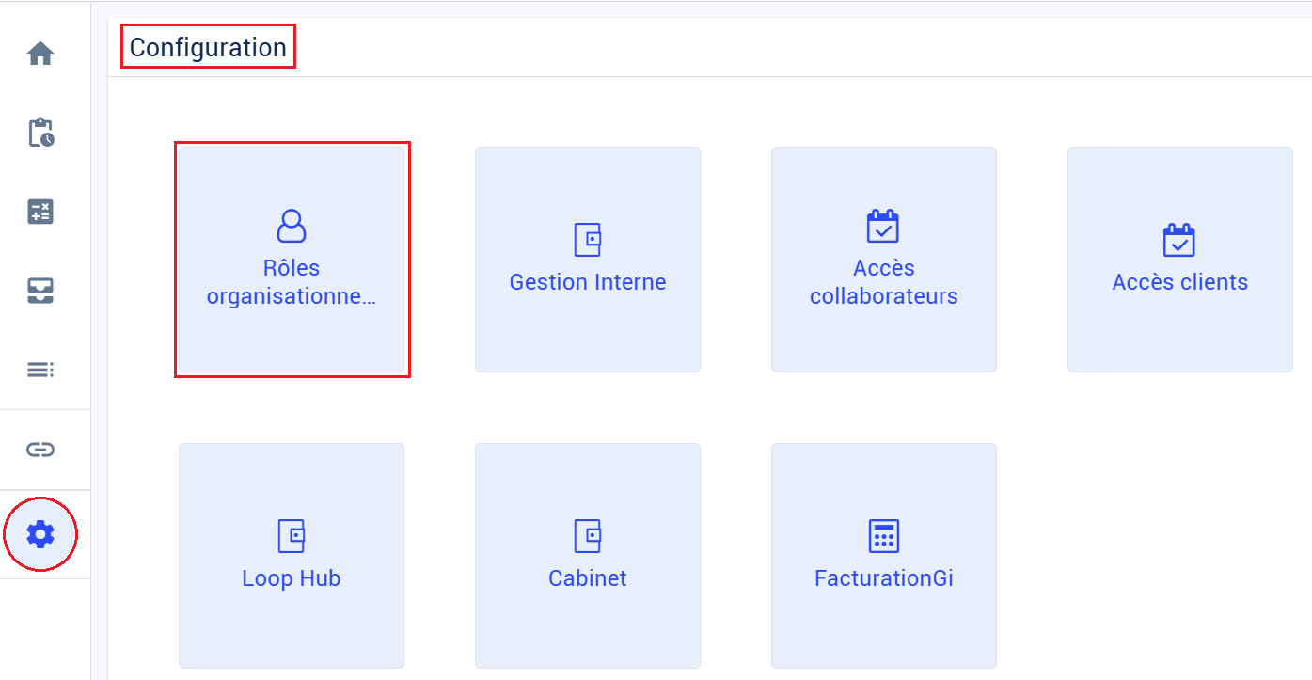
Task: Click the calendar icon above Accès clients
Action: point(1179,241)
